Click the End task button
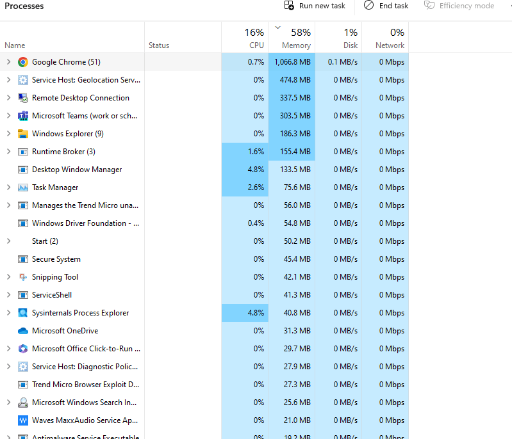The width and height of the screenshot is (512, 439). pyautogui.click(x=386, y=6)
